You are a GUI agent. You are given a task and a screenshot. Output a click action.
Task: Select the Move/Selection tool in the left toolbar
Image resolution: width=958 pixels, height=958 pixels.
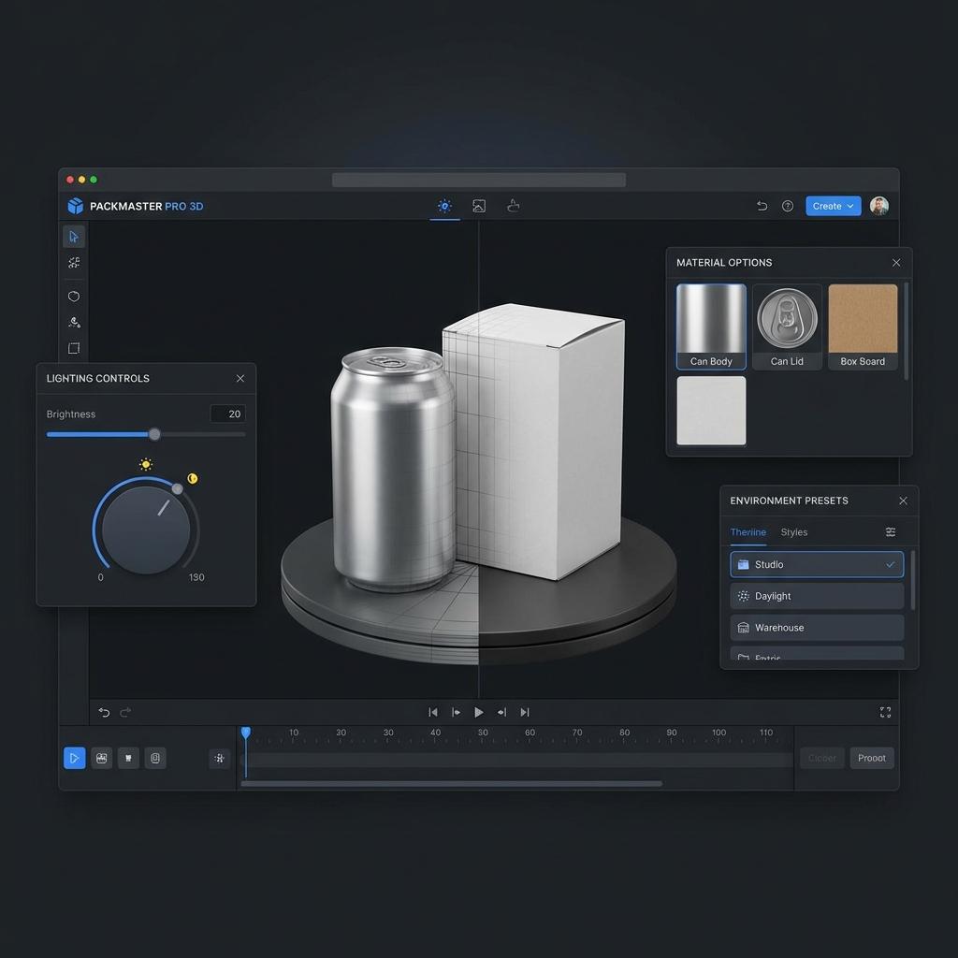[x=74, y=237]
